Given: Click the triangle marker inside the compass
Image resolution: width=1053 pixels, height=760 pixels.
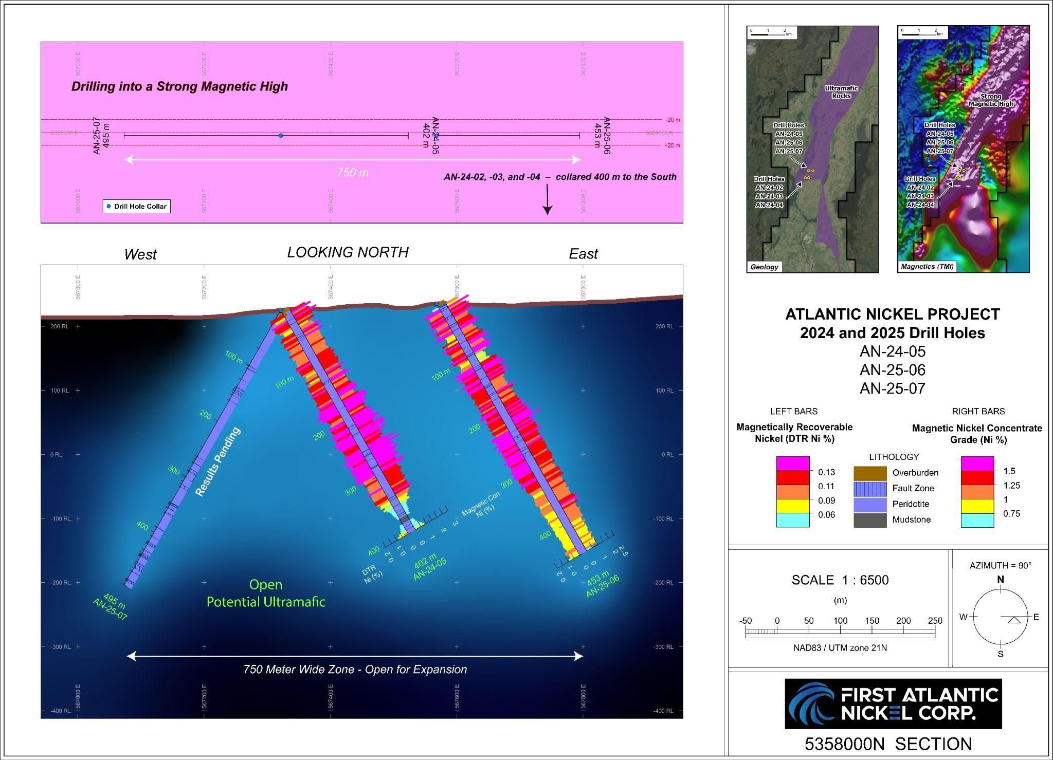Looking at the screenshot, I should tap(1014, 620).
